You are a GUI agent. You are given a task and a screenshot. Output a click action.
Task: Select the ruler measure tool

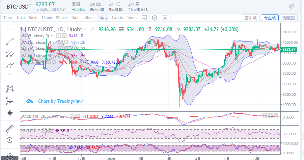tap(10, 129)
